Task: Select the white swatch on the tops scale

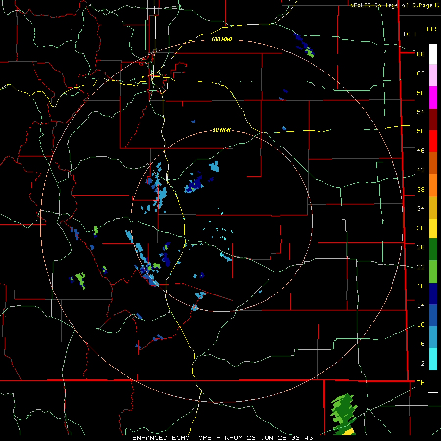Action: 433,54
